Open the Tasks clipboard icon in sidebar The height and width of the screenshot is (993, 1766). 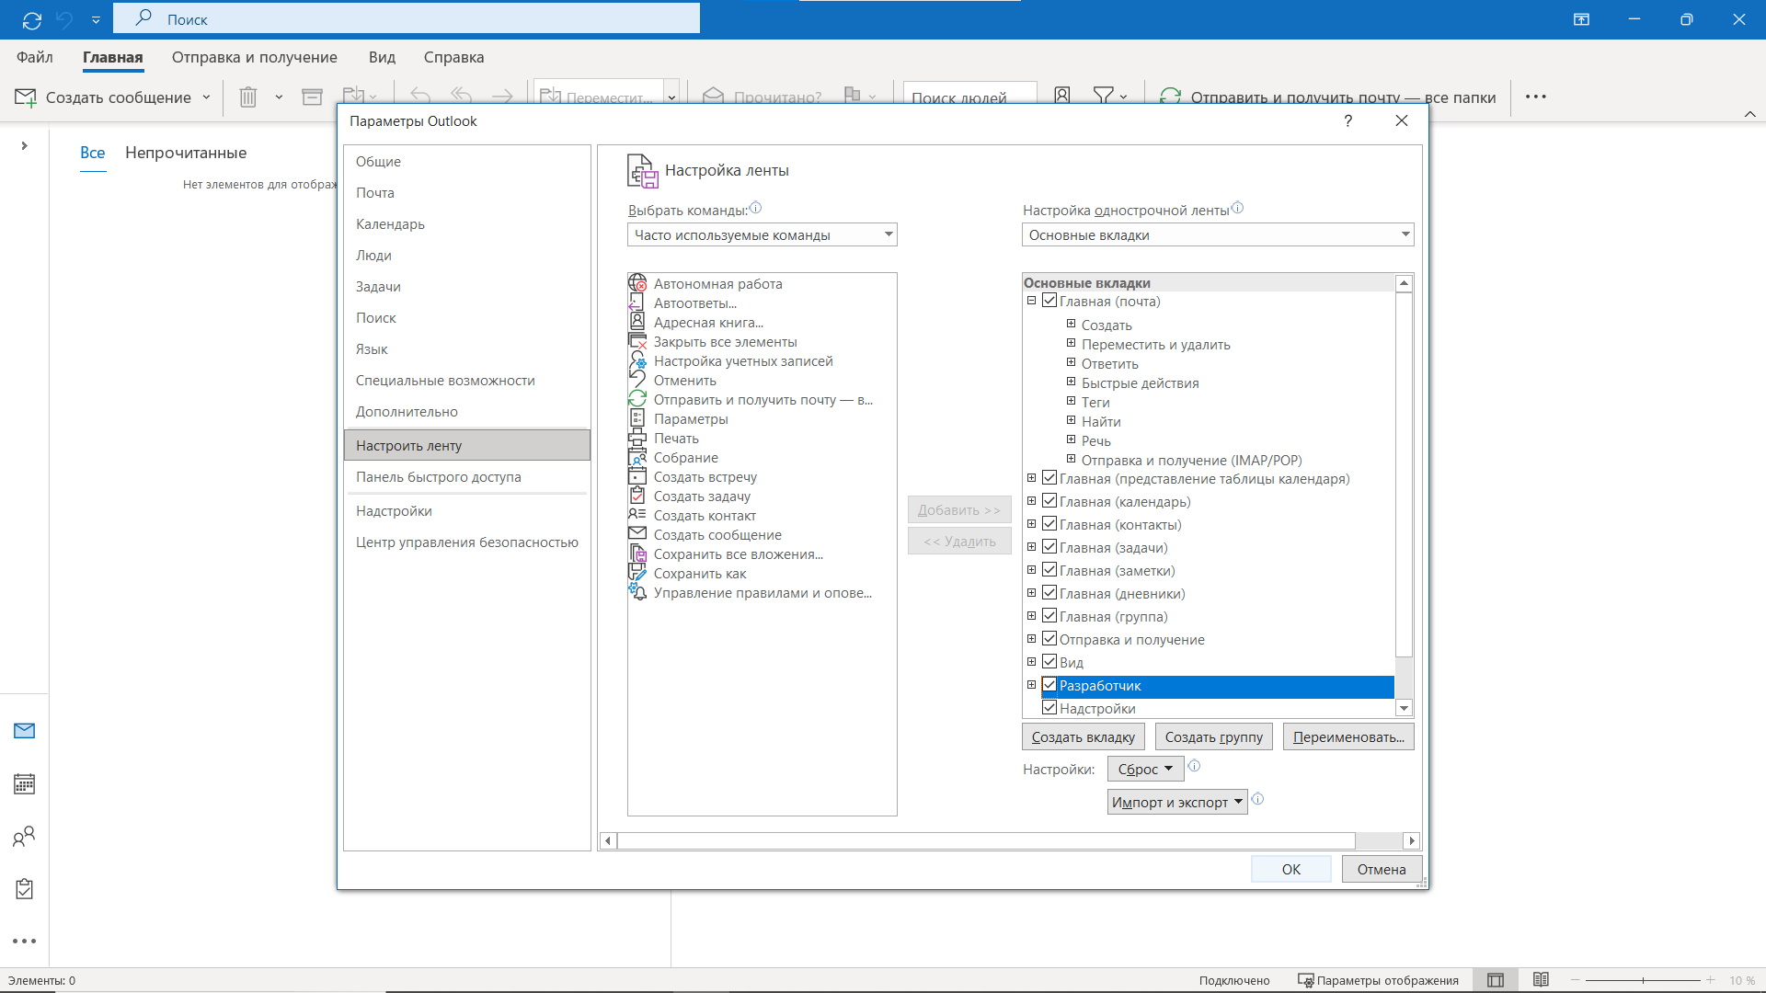pos(24,889)
